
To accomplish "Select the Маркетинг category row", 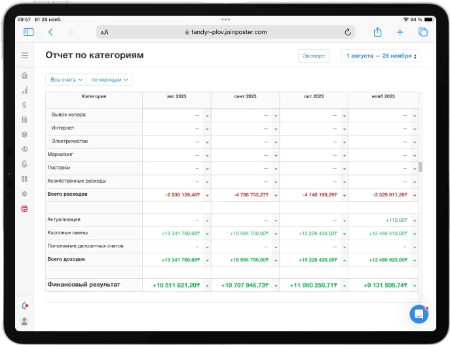I will [60, 154].
